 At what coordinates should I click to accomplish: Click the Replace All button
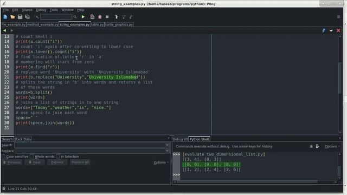click(x=80, y=162)
